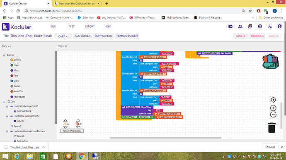Open Internet Explorer from the taskbar
The image size is (286, 160).
[17, 156]
